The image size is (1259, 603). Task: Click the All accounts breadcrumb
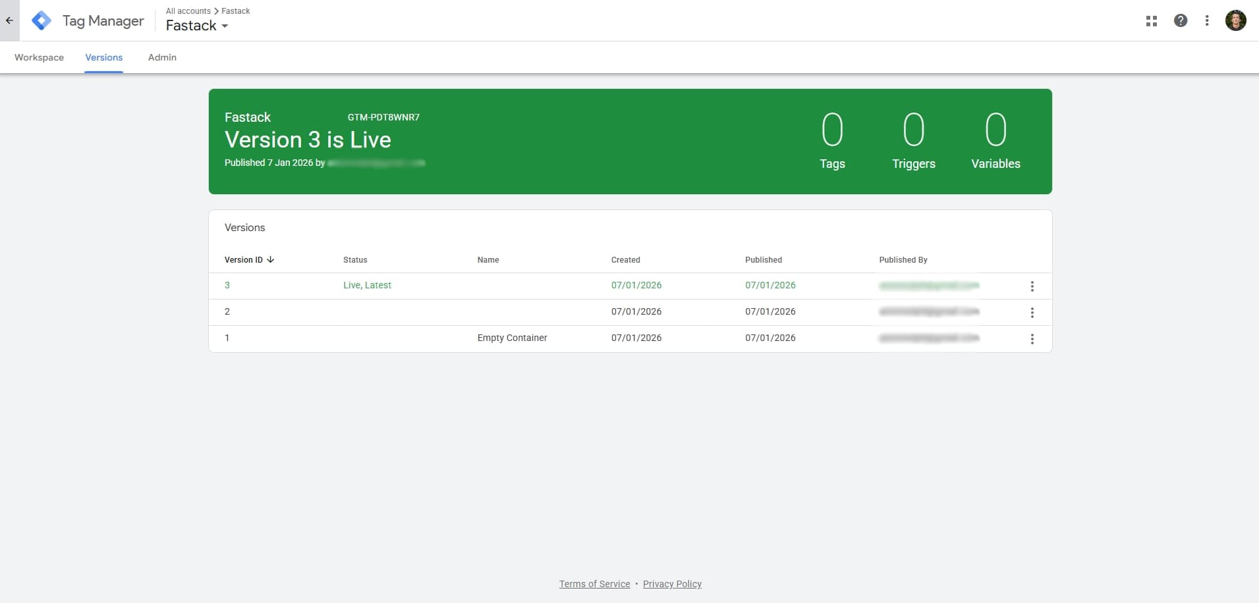188,11
